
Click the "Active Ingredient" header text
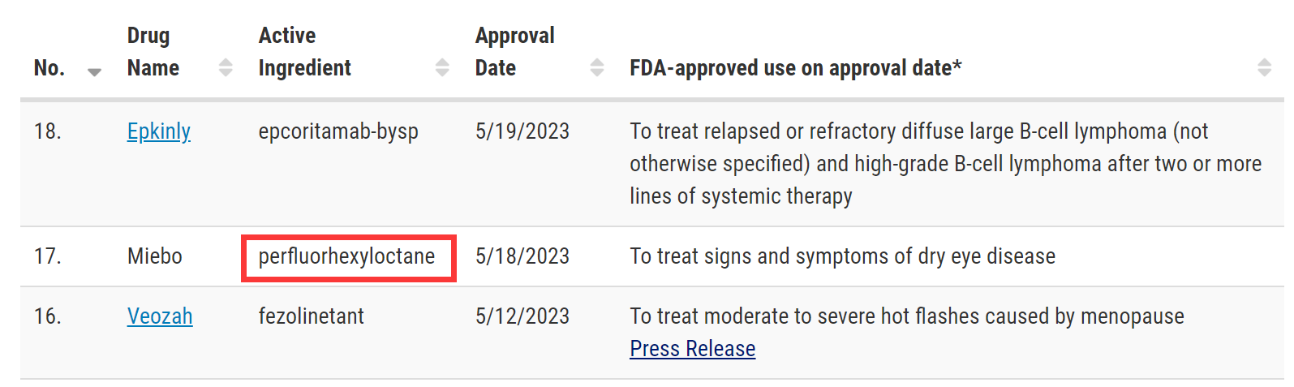click(x=304, y=52)
